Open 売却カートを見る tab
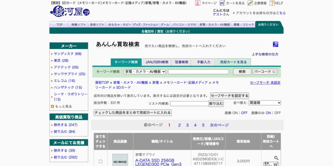The image size is (333, 166). coord(233,62)
